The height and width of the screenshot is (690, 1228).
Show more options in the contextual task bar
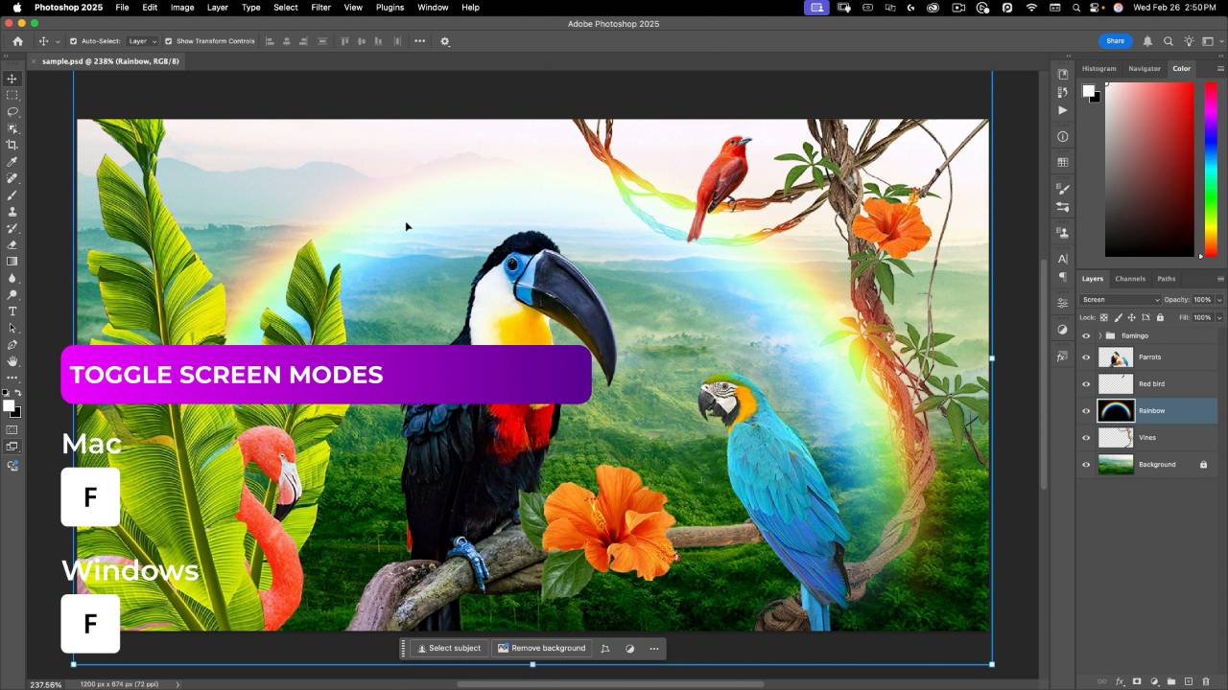point(654,649)
